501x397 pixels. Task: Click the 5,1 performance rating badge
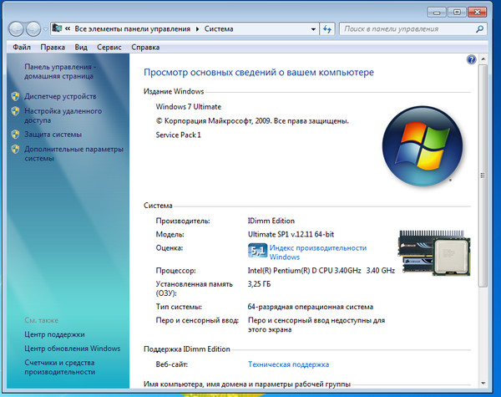coord(257,250)
